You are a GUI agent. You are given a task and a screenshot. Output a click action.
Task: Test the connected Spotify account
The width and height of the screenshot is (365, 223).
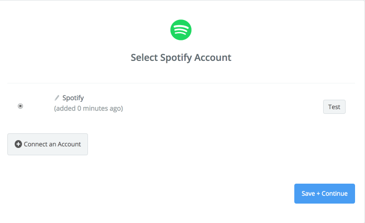(334, 107)
